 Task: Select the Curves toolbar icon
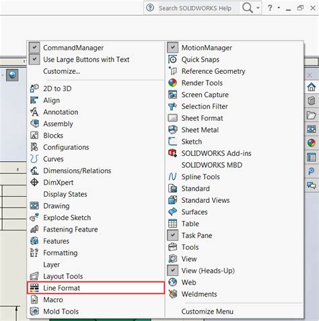coord(34,159)
